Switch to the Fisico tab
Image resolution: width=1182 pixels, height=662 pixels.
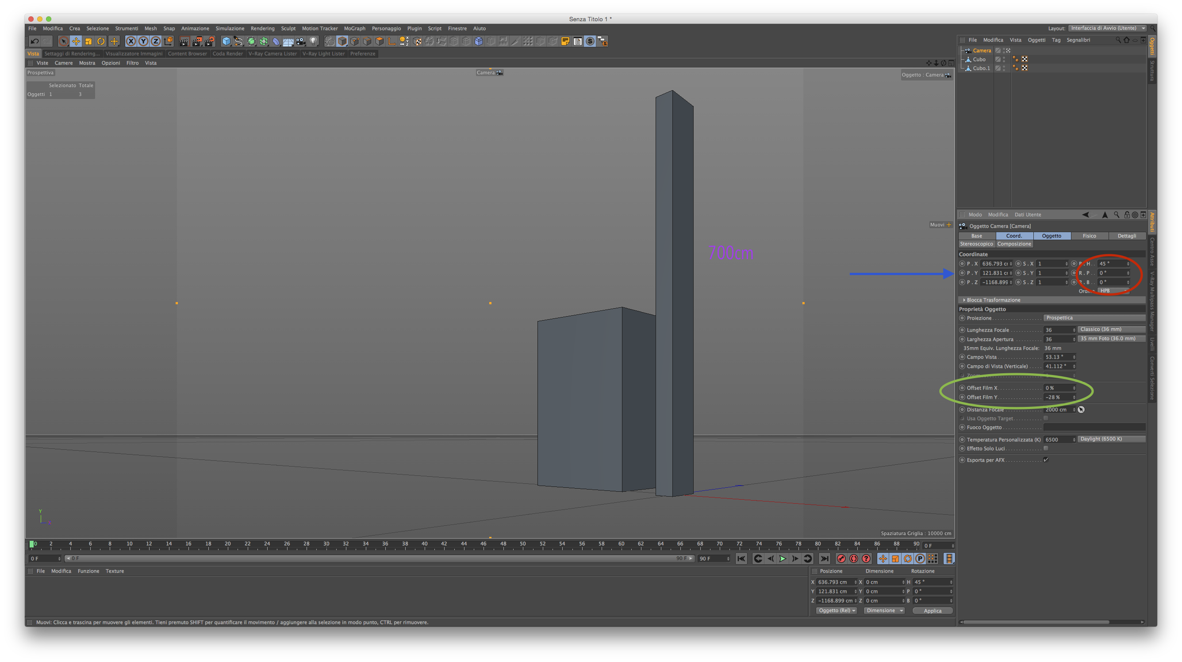tap(1089, 236)
